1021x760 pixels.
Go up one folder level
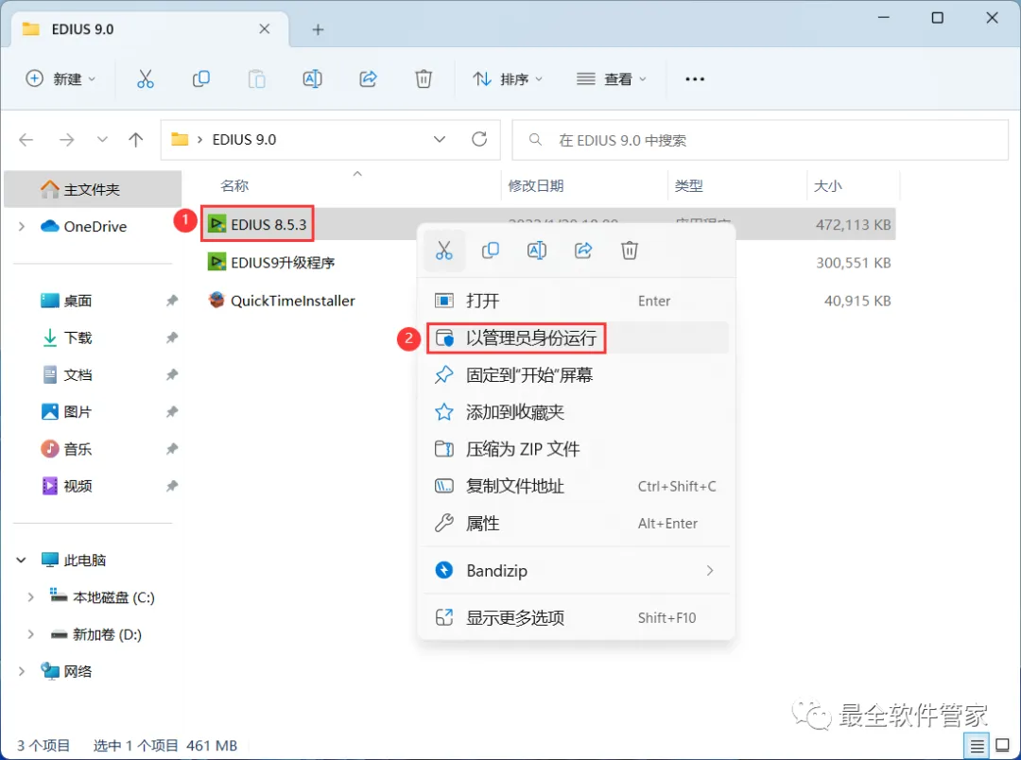tap(135, 139)
